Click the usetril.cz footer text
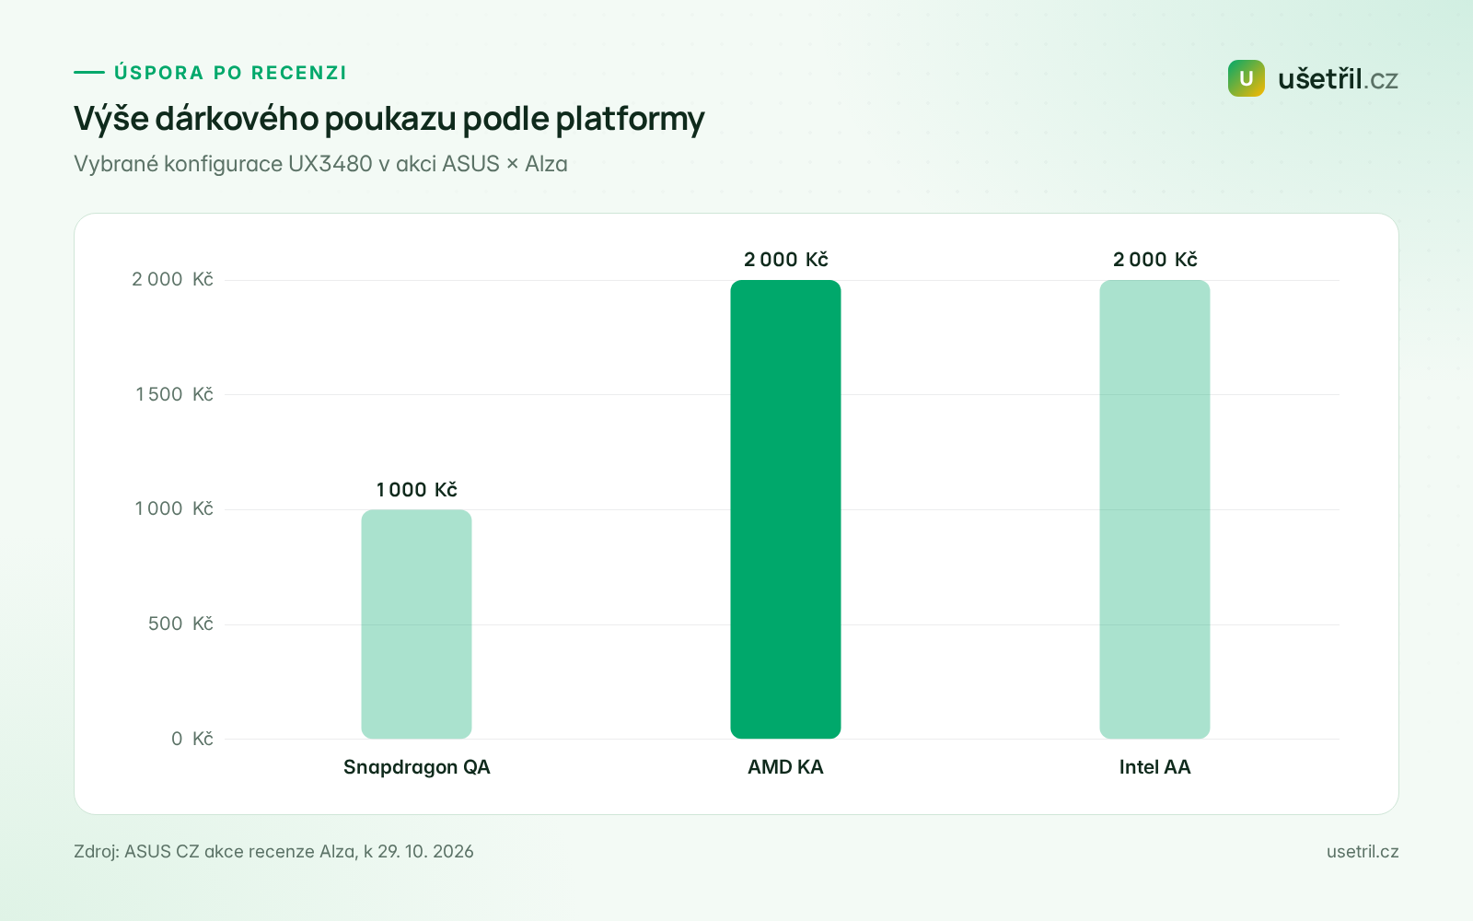Image resolution: width=1473 pixels, height=921 pixels. [1363, 852]
